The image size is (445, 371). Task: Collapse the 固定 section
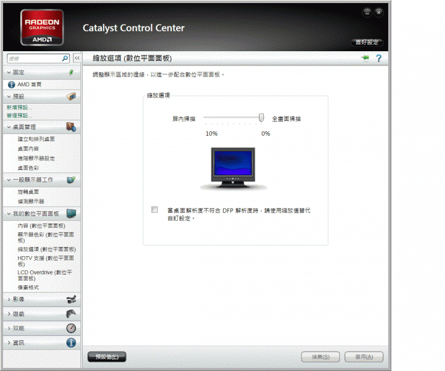tap(9, 73)
